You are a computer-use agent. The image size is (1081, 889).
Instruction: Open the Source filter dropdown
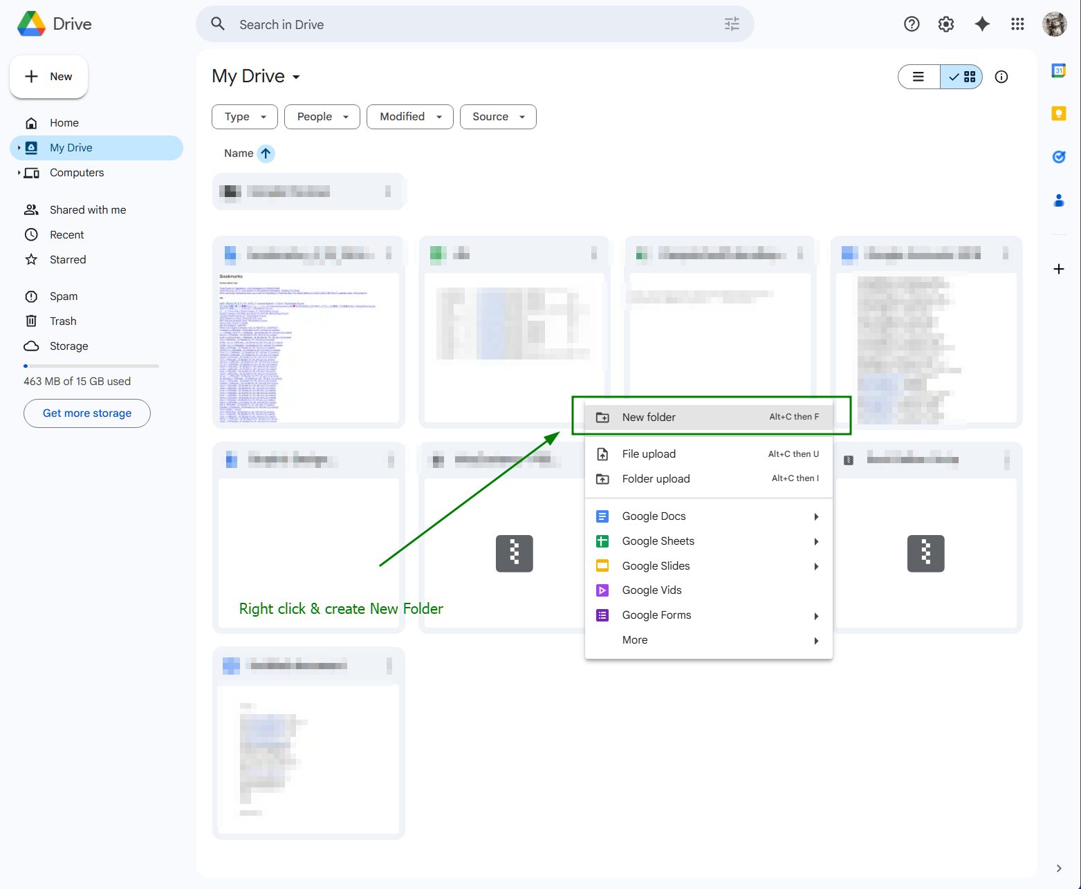pos(498,117)
